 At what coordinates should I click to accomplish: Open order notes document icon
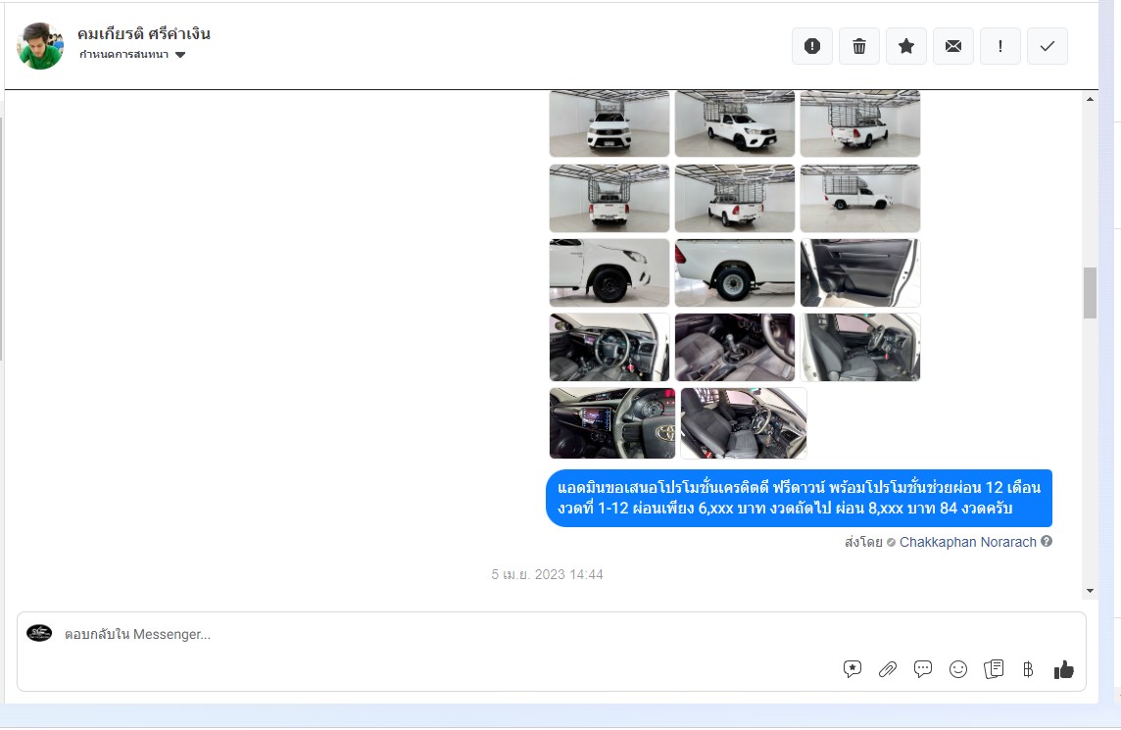coord(994,669)
